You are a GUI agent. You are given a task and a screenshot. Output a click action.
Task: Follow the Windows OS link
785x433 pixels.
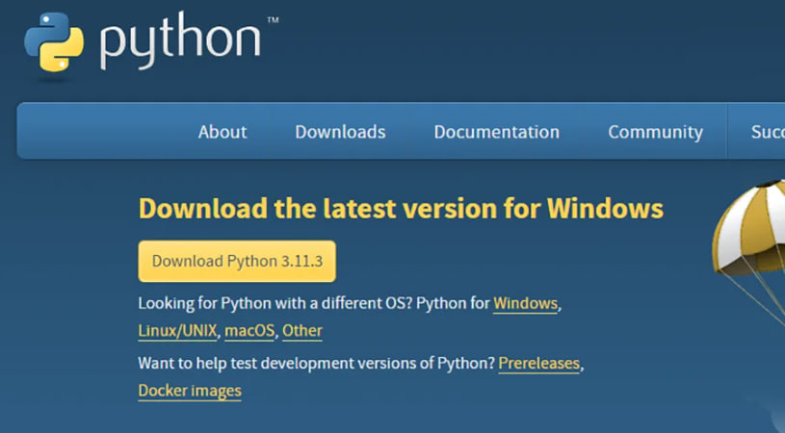tap(525, 303)
